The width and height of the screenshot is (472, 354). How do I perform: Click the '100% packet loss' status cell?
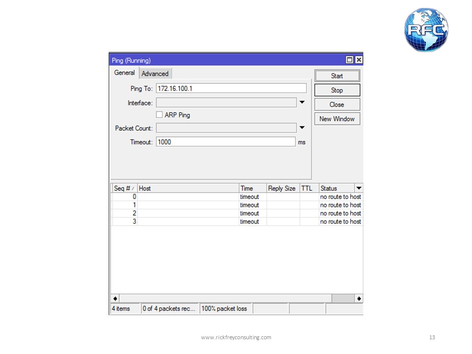pos(226,309)
